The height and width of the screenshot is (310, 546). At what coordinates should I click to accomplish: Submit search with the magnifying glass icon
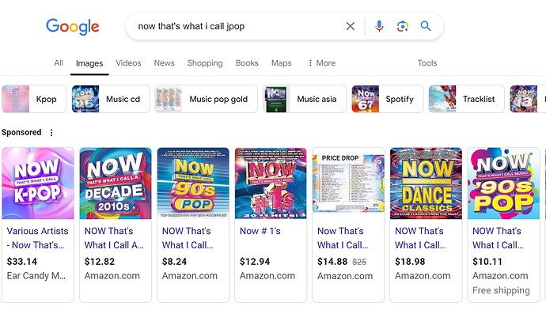tap(426, 26)
